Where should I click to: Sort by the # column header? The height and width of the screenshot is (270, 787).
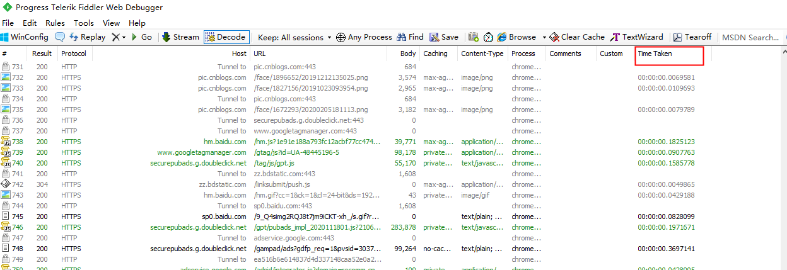tap(14, 53)
